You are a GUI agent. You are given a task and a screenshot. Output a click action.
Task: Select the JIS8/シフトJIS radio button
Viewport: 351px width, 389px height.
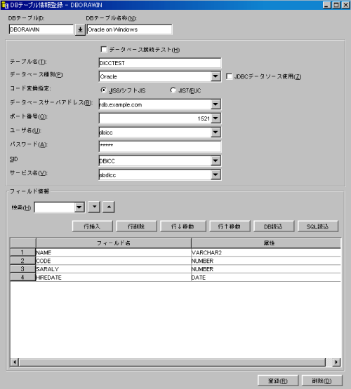click(x=104, y=90)
